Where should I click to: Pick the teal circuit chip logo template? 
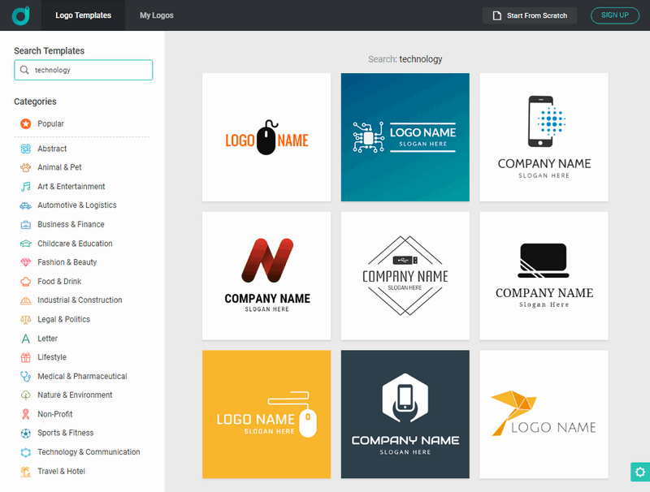[405, 137]
